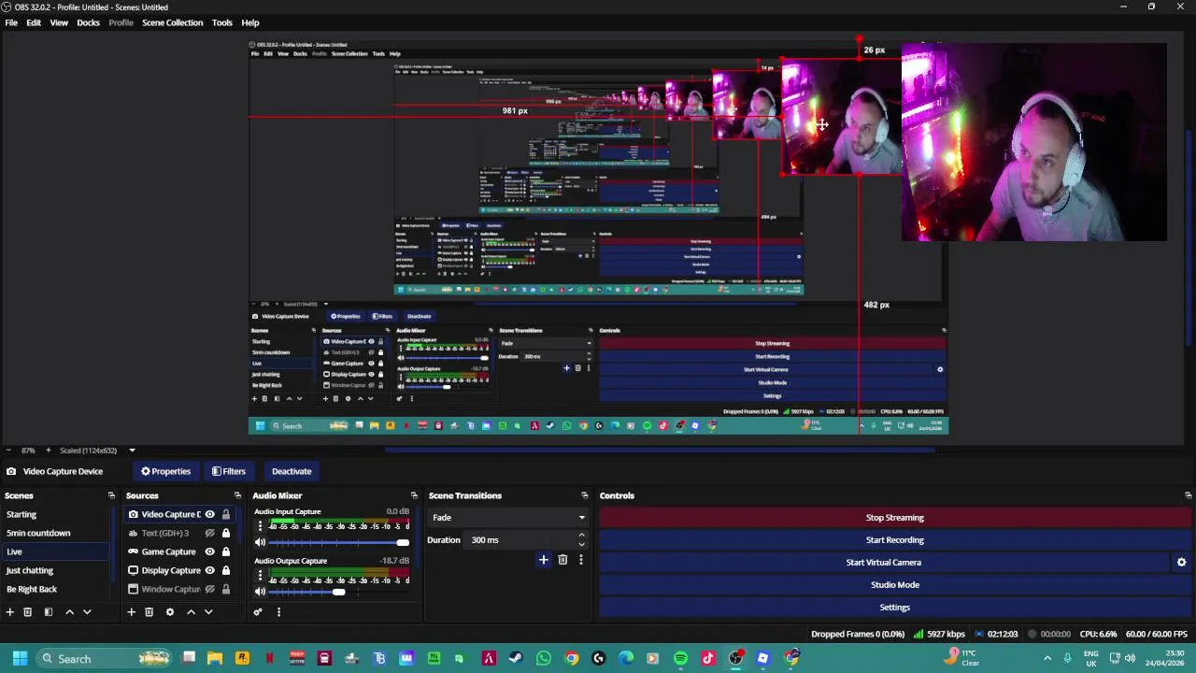This screenshot has height=673, width=1196.
Task: Open the Edit menu
Action: click(34, 22)
